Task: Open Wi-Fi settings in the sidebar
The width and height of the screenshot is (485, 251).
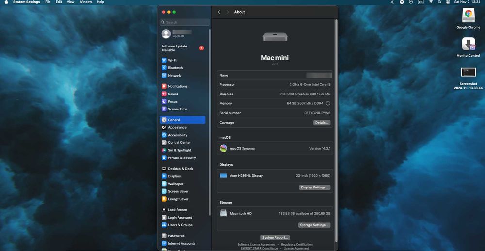Action: click(x=182, y=60)
